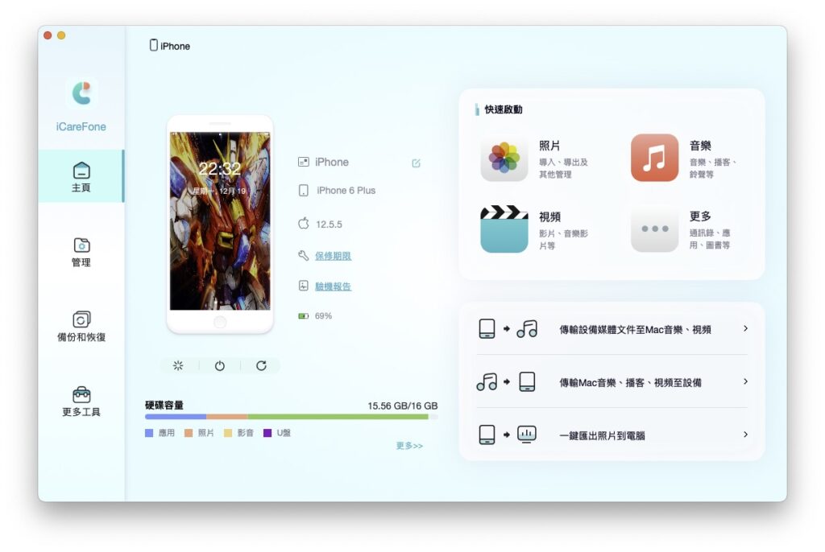
Task: Click the edit device name pencil icon
Action: coord(417,163)
